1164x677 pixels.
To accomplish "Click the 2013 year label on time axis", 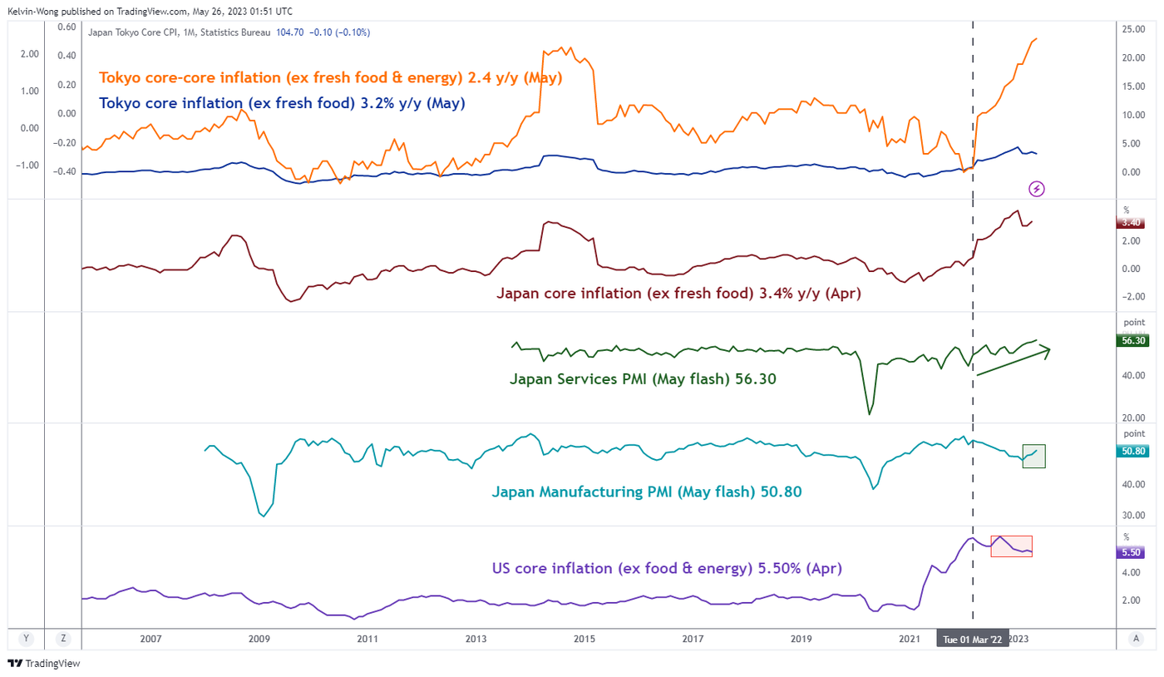I will click(476, 638).
